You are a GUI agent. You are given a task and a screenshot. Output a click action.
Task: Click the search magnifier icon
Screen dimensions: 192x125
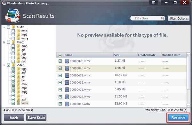point(163,18)
